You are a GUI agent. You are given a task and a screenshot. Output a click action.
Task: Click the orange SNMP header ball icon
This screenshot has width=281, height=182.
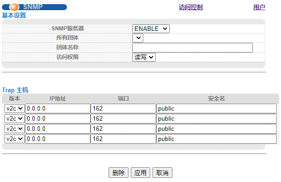click(x=14, y=7)
